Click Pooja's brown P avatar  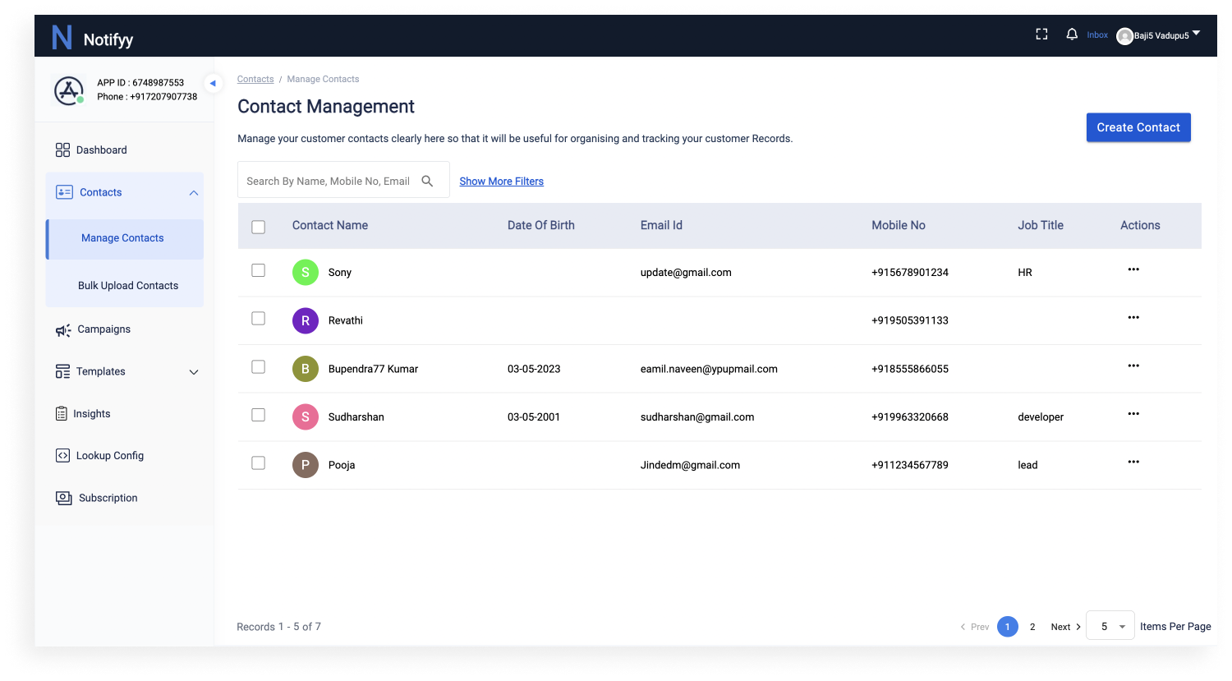(306, 465)
